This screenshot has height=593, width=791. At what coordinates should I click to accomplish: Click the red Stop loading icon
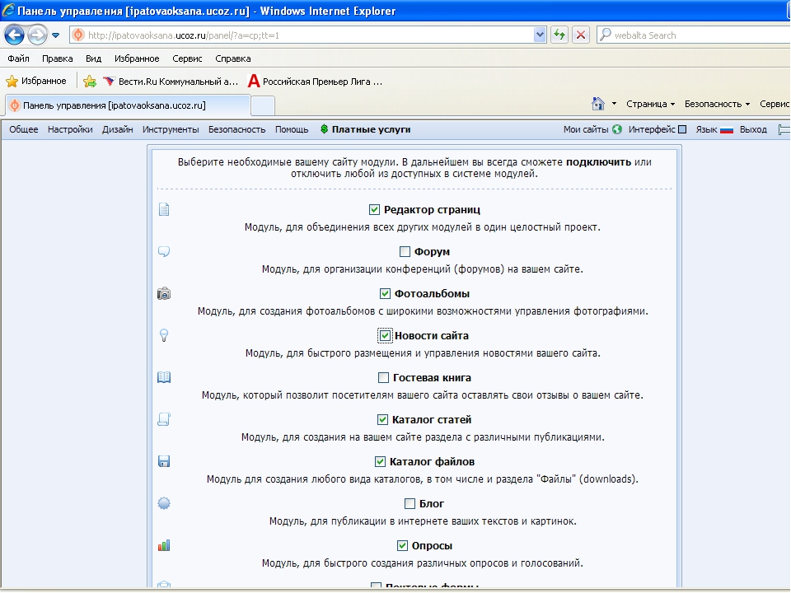[x=581, y=35]
